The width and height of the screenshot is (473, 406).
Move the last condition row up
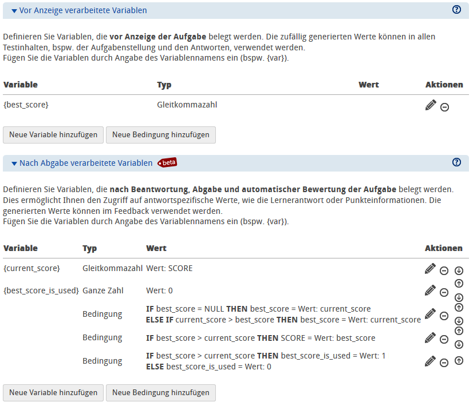click(x=459, y=361)
